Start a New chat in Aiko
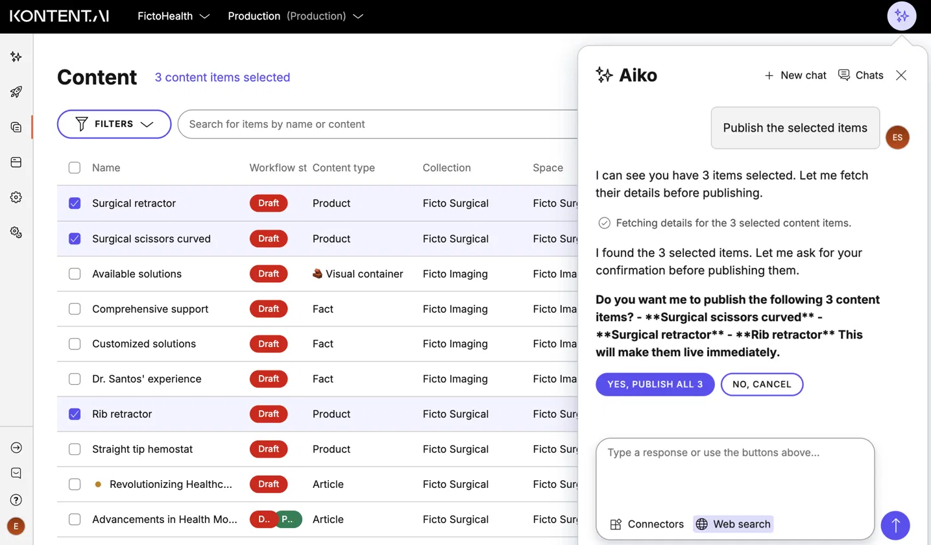 click(x=795, y=75)
